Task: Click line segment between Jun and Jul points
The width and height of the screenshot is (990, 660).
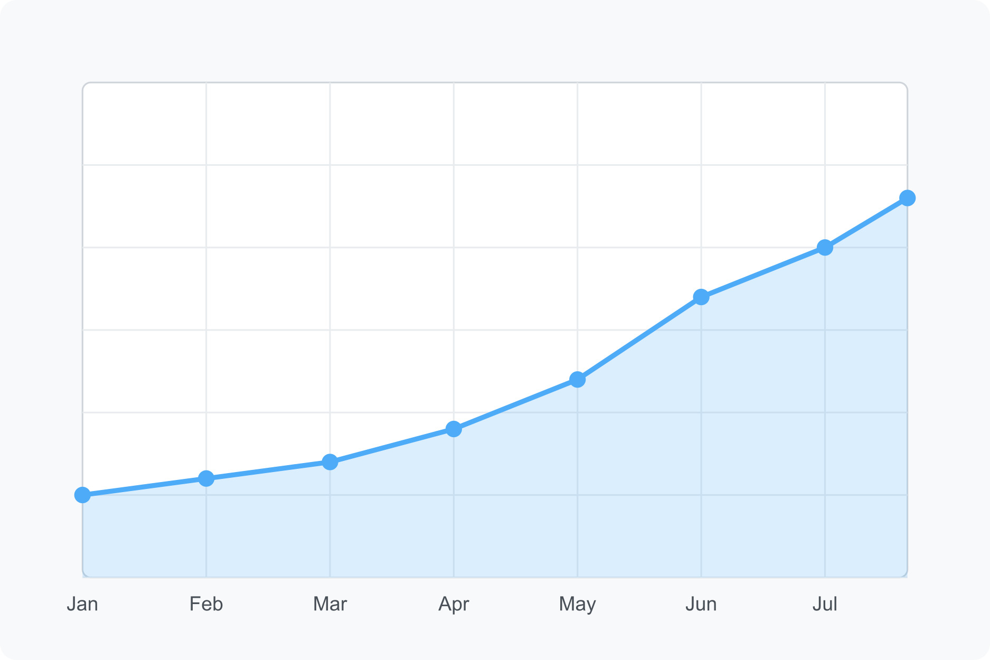Action: pyautogui.click(x=763, y=272)
